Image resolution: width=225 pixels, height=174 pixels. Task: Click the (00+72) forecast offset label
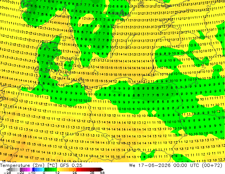pos(212,165)
